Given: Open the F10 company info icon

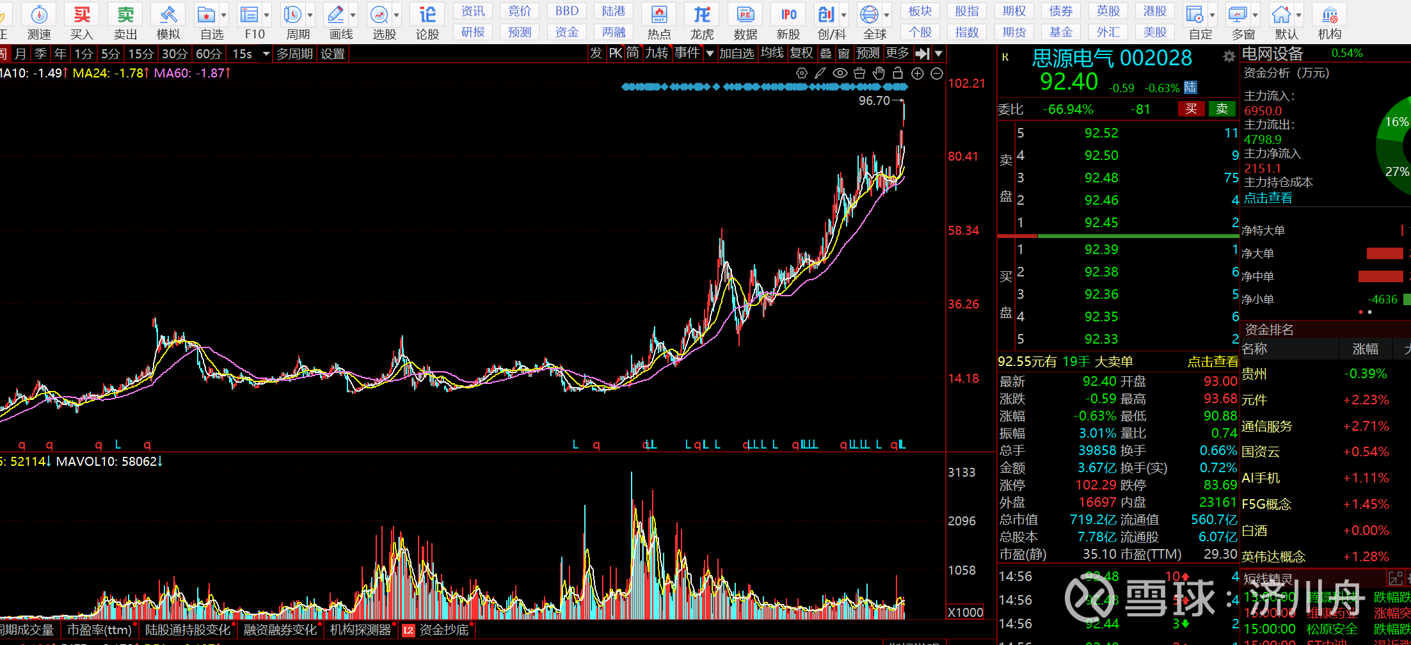Looking at the screenshot, I should coord(249,15).
